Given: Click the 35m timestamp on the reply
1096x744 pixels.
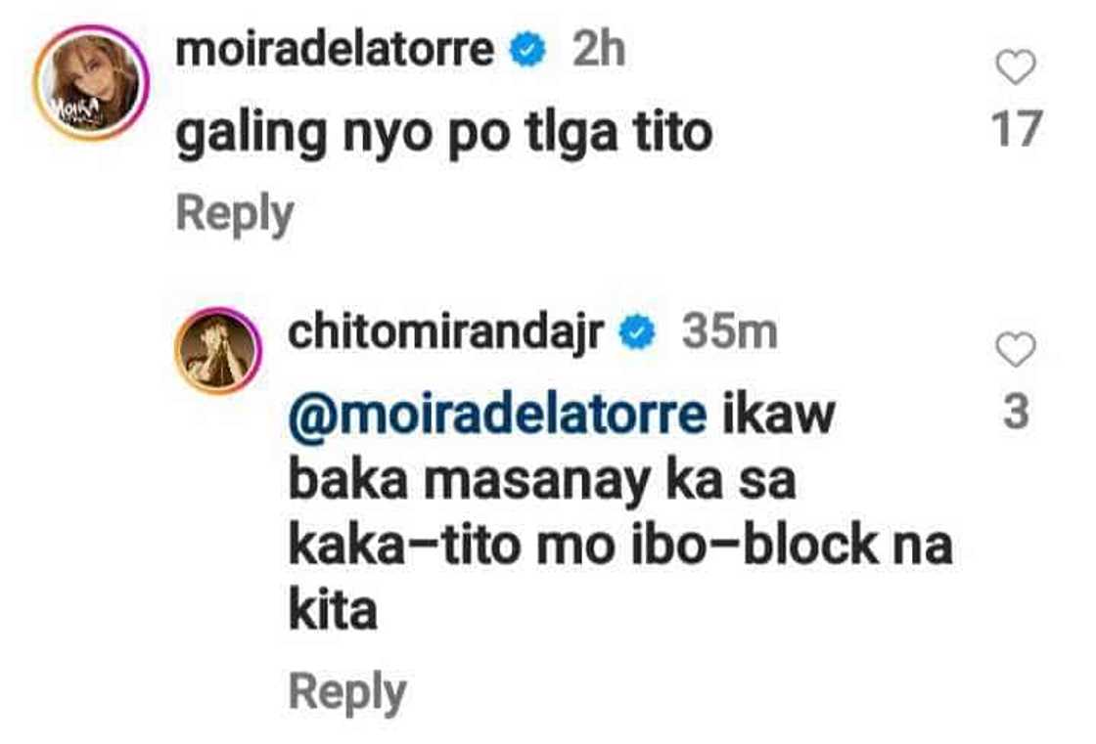Looking at the screenshot, I should point(729,332).
